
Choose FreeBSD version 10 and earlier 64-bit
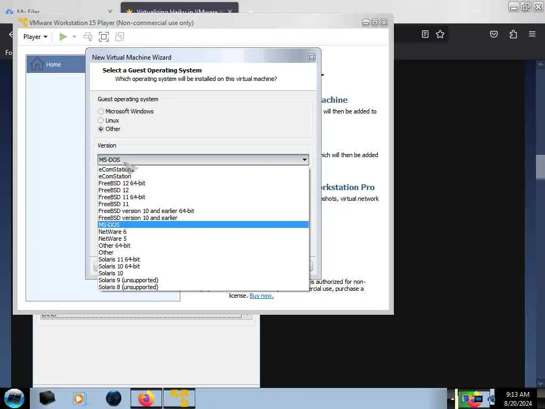[x=203, y=211]
